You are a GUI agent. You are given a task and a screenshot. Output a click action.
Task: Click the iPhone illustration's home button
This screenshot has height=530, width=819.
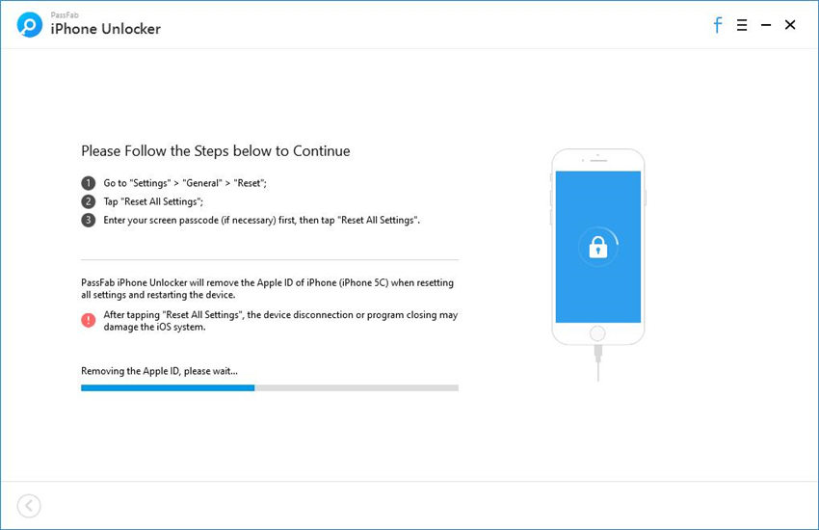pos(597,333)
